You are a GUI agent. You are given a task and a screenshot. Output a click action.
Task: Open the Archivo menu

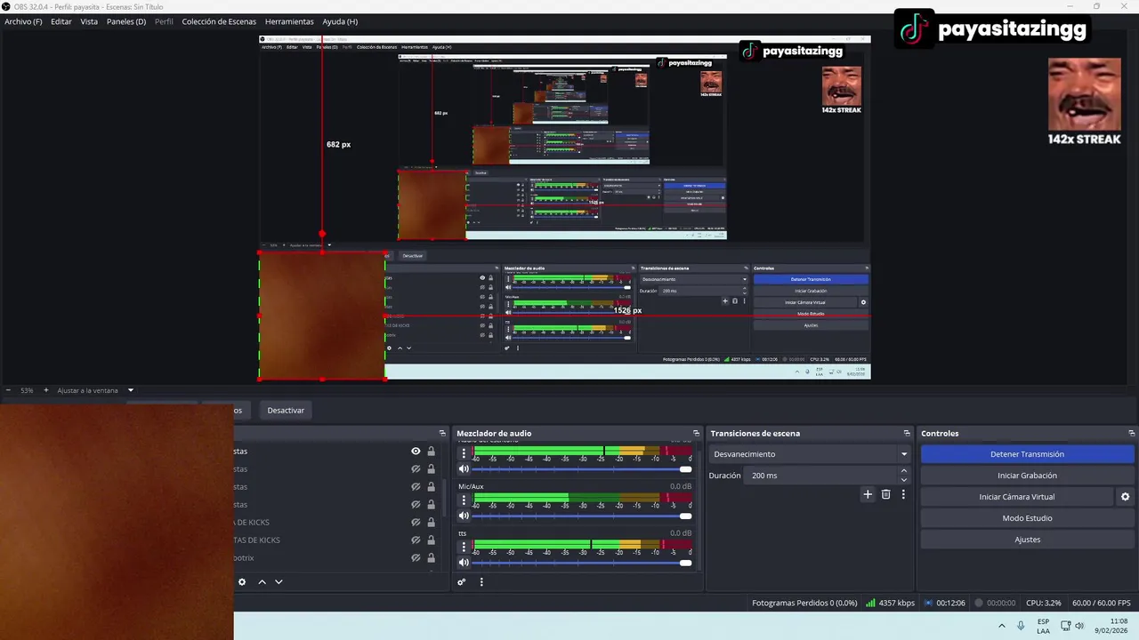[x=23, y=21]
